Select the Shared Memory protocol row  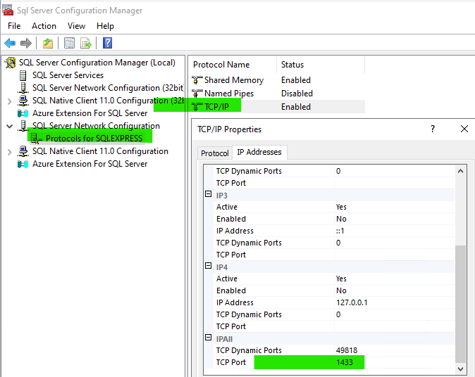(x=278, y=80)
